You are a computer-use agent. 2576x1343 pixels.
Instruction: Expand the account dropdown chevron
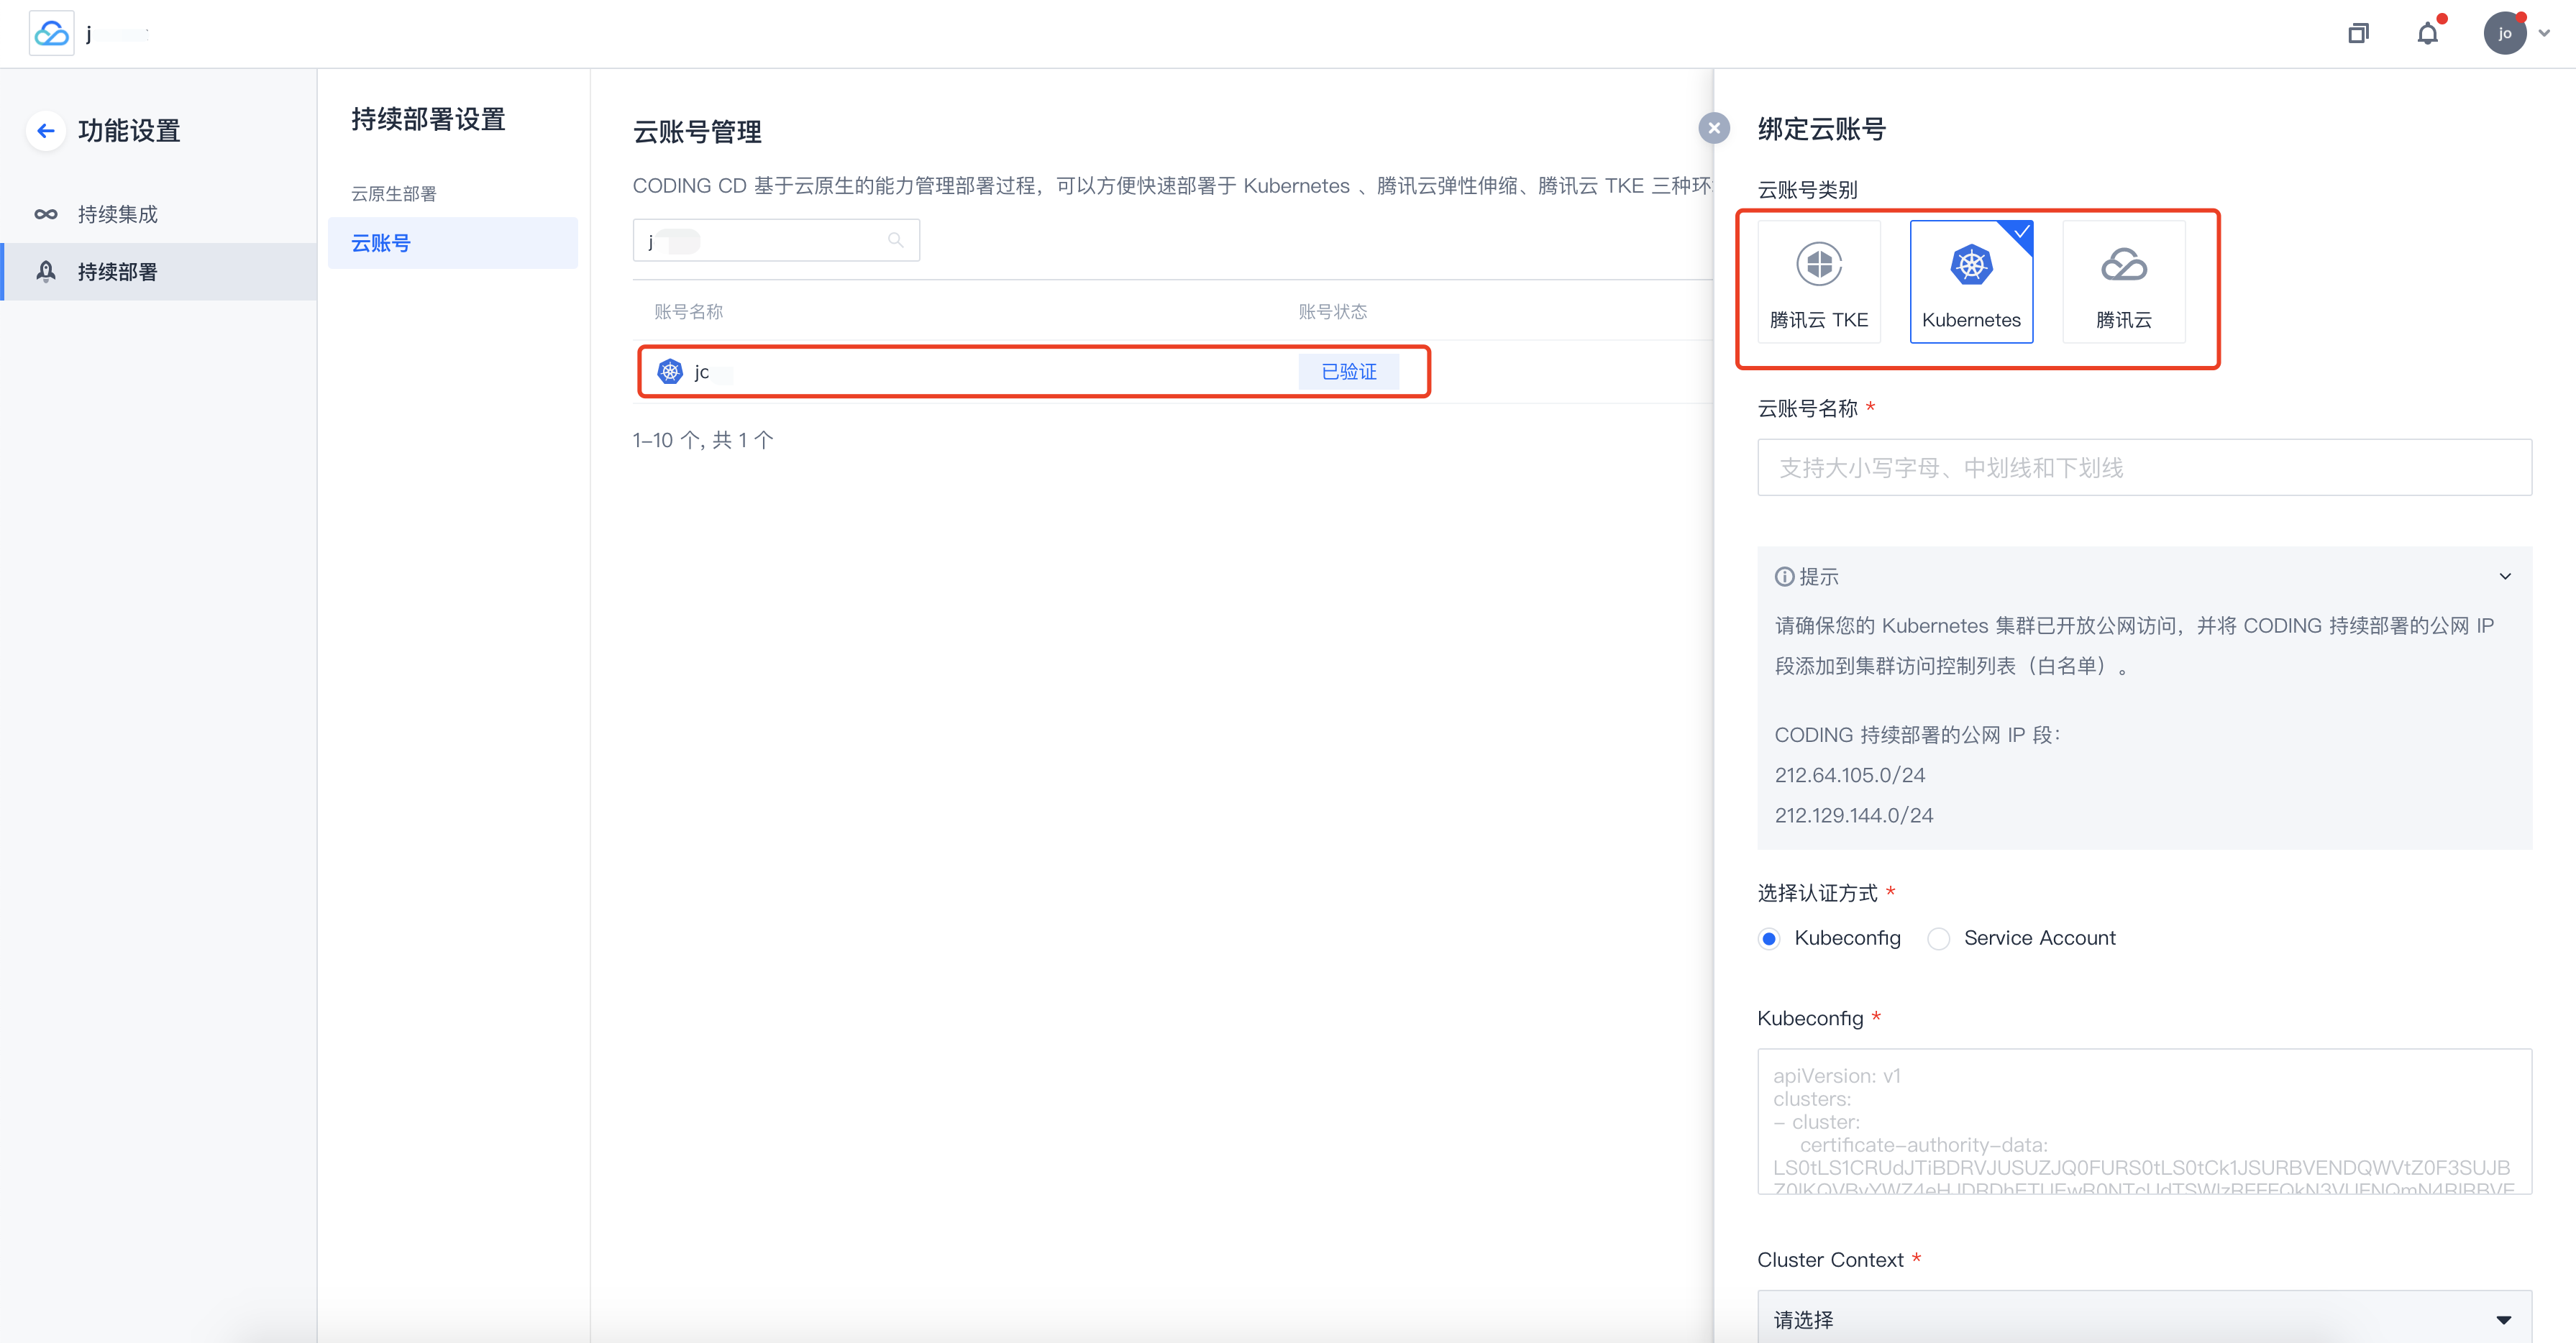pos(2545,33)
